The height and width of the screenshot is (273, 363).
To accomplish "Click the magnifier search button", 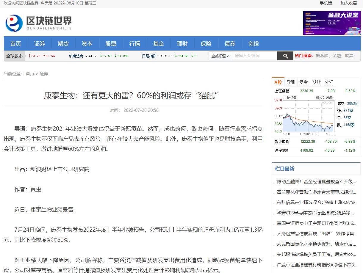I will 285,56.
